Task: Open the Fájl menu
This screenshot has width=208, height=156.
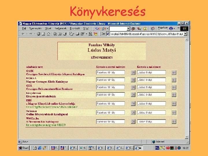Action: tap(24, 28)
